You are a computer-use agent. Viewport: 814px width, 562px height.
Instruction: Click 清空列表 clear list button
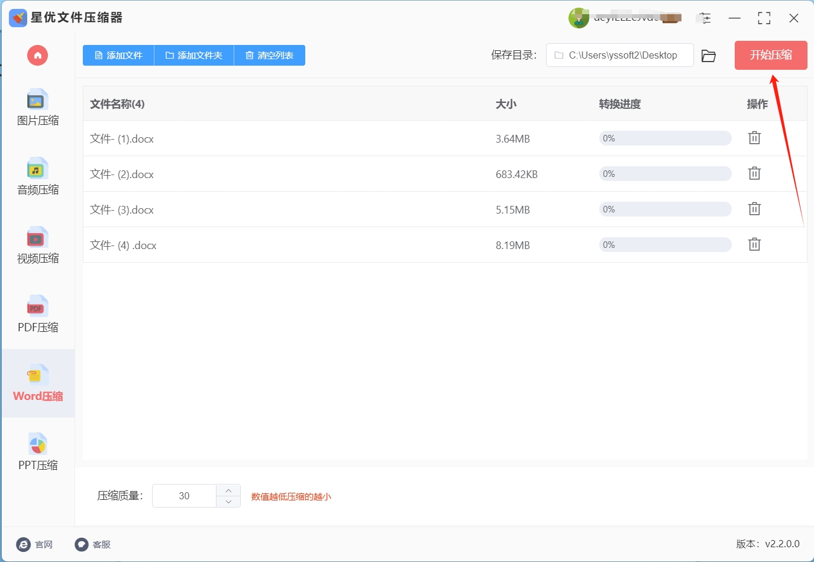[270, 55]
